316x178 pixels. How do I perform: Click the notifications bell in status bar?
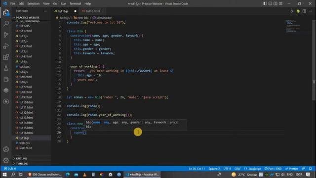[x=311, y=169]
